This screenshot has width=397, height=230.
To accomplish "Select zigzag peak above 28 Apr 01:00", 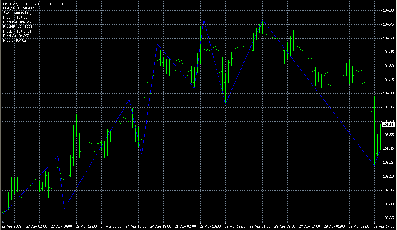I will 263,20.
